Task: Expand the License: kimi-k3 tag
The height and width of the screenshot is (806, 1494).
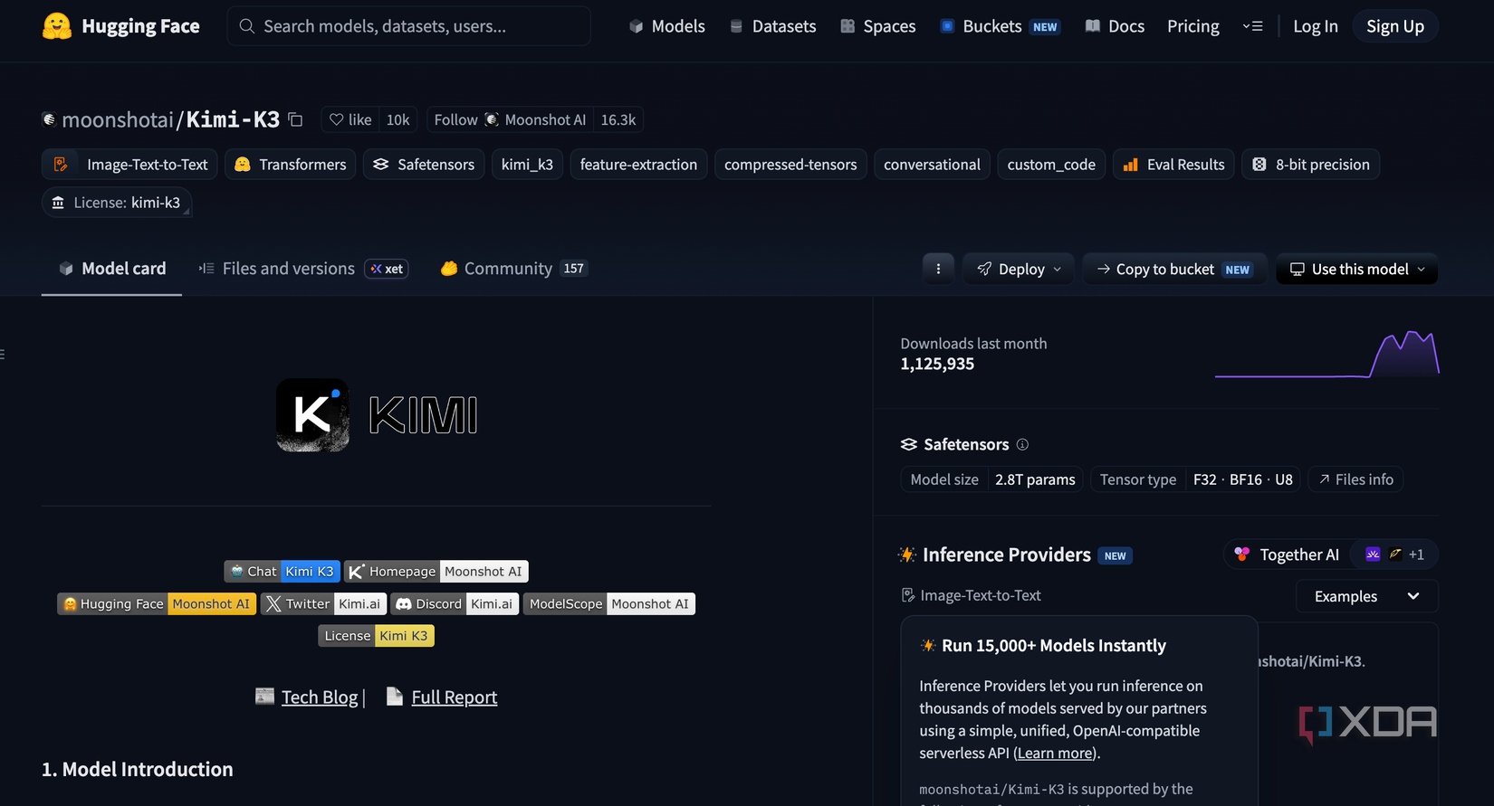Action: click(117, 203)
